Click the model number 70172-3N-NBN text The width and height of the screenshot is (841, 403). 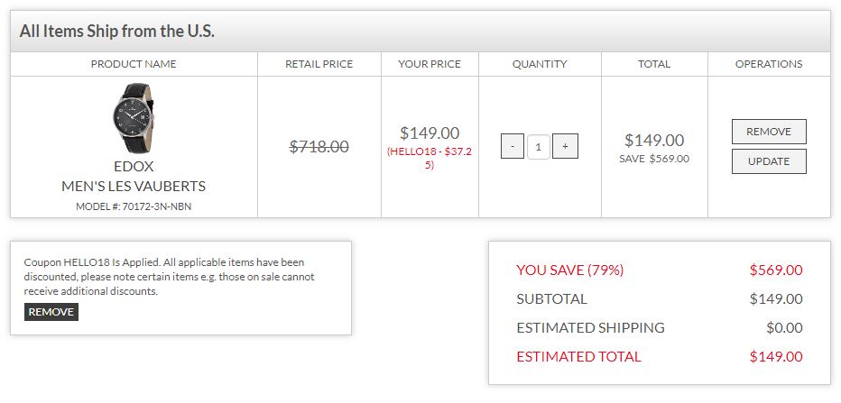[134, 206]
